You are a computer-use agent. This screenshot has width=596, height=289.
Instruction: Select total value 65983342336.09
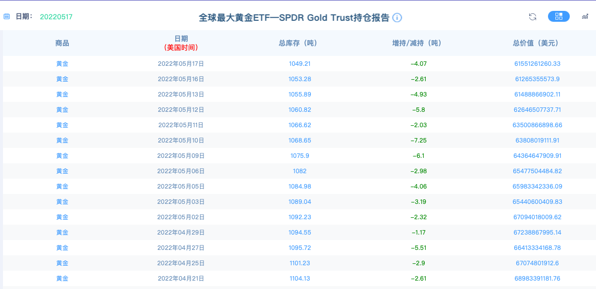(537, 187)
